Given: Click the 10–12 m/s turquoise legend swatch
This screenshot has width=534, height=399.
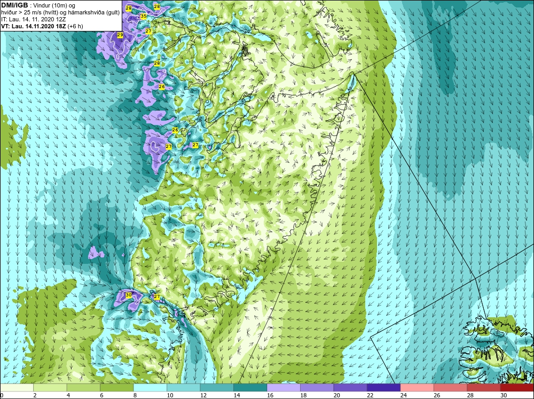Looking at the screenshot, I should click(x=184, y=387).
